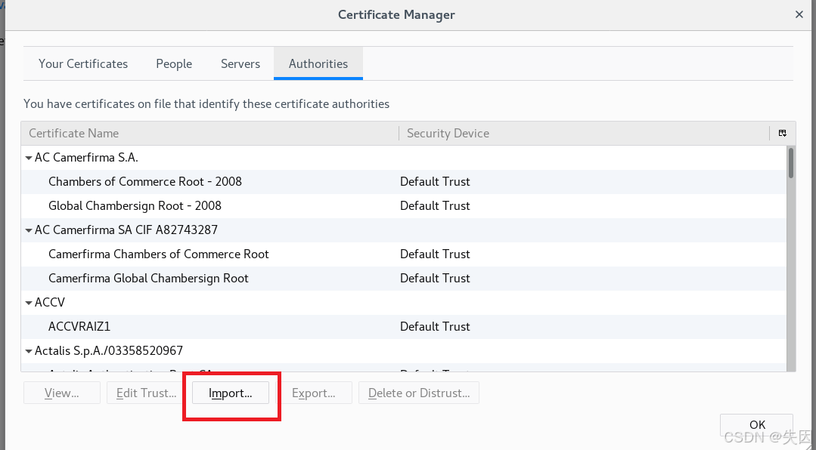
Task: Collapse the AC Camerfirma SA CIF A82743287 group
Action: tap(29, 230)
